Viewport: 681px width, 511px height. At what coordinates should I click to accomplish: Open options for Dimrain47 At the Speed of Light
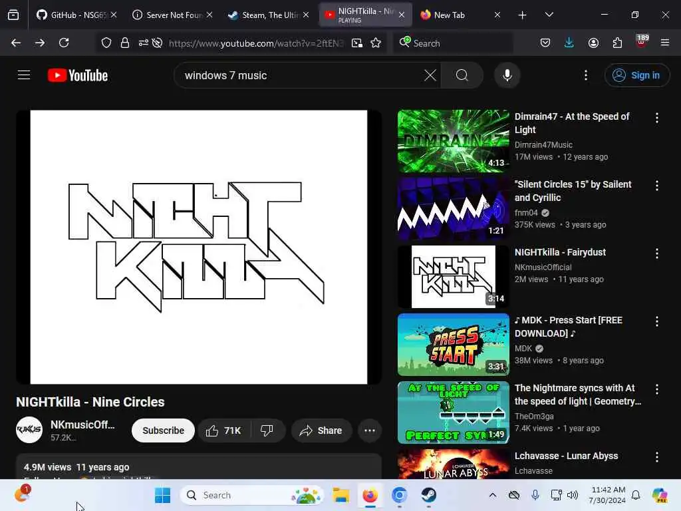[x=656, y=118]
